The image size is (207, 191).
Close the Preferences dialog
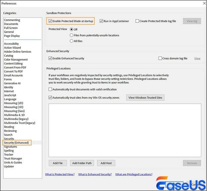(204, 3)
